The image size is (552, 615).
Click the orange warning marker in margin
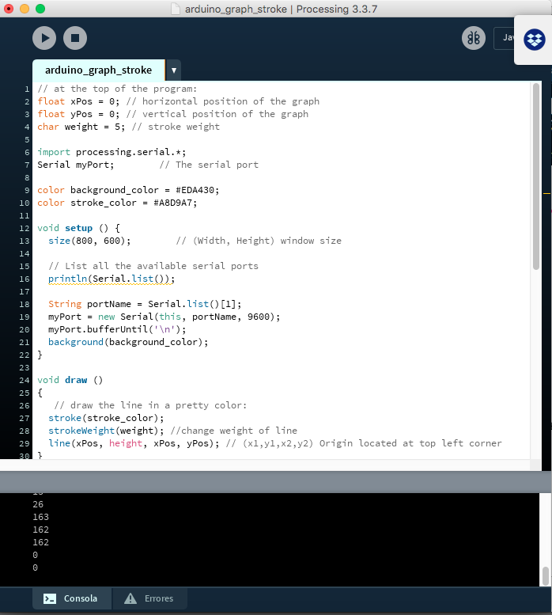(x=547, y=193)
